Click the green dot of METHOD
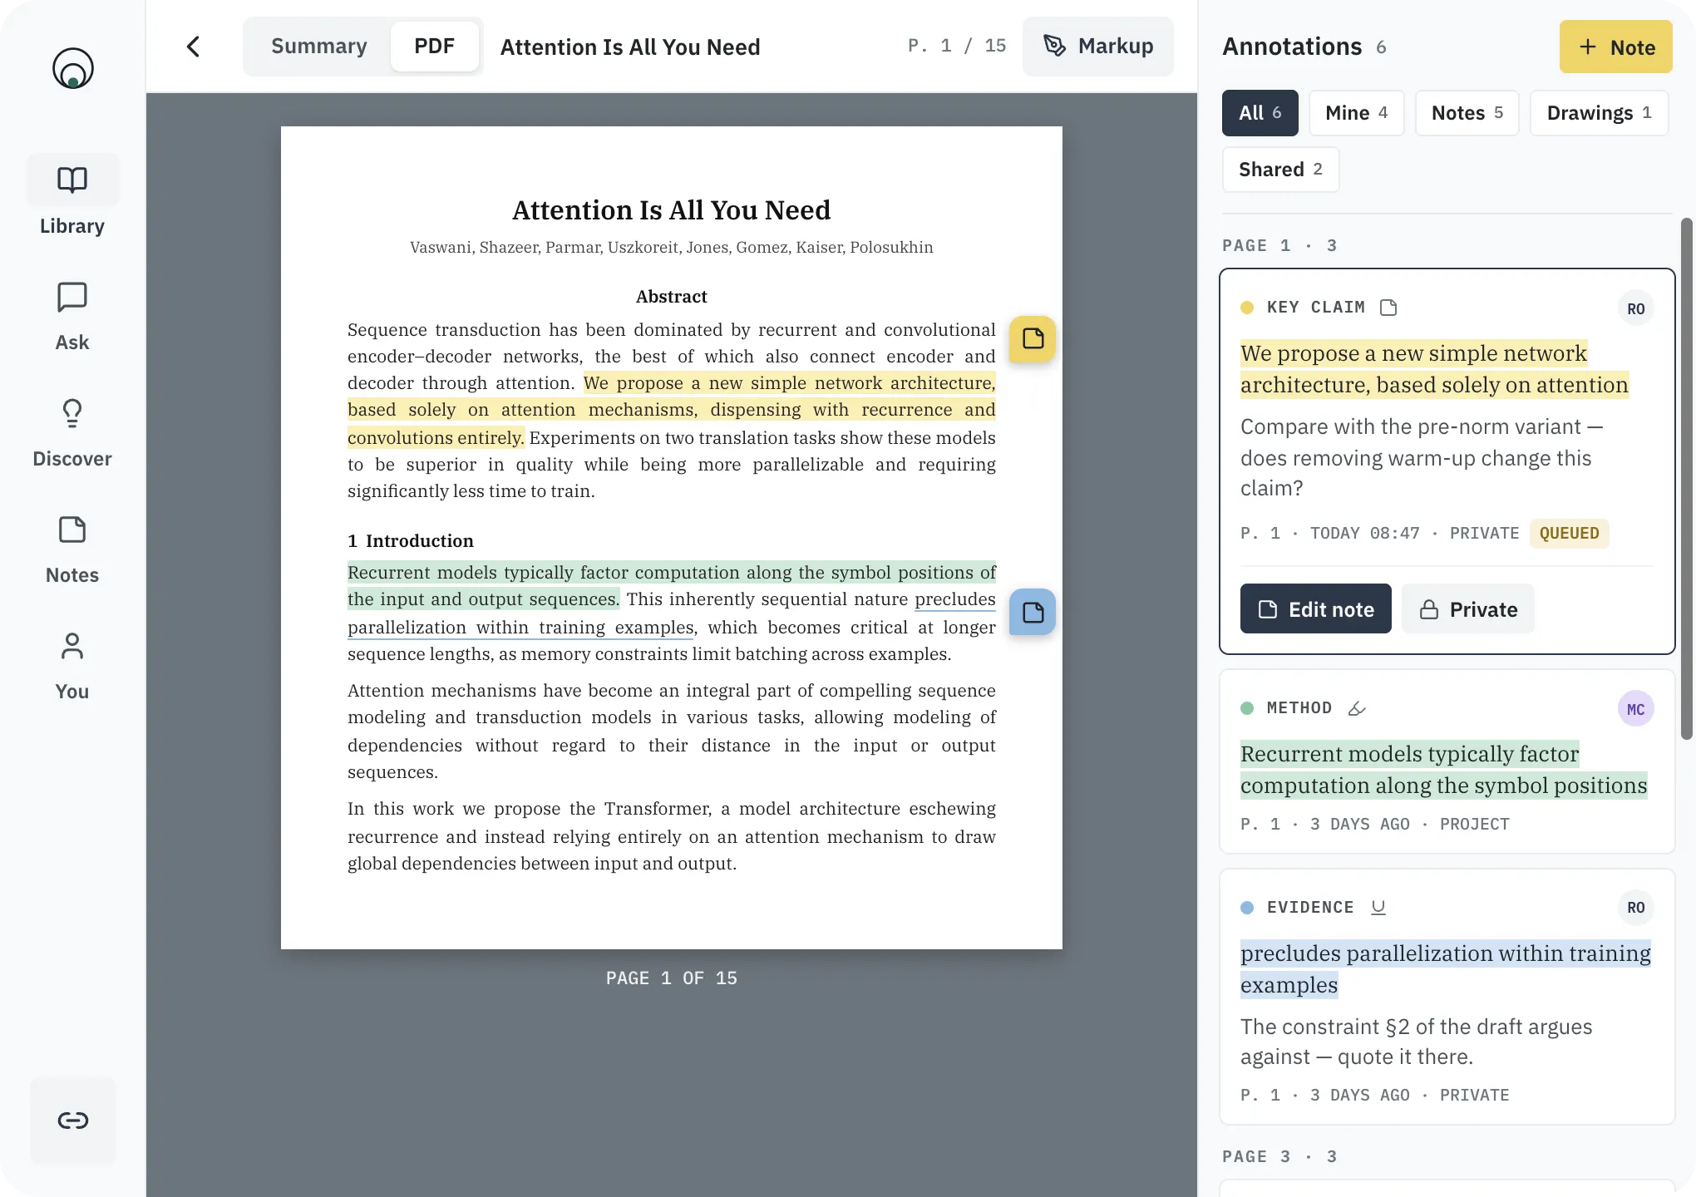The image size is (1696, 1197). [1247, 708]
